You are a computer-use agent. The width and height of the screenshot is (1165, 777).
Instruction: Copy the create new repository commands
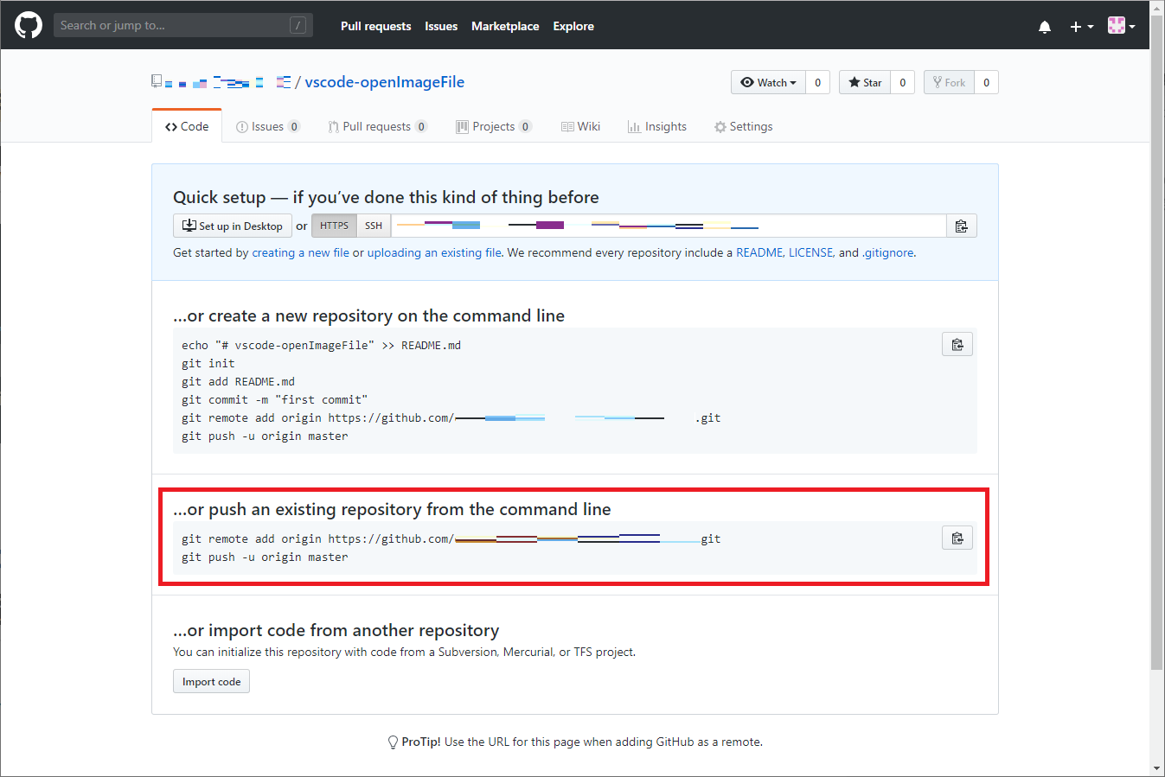(957, 344)
